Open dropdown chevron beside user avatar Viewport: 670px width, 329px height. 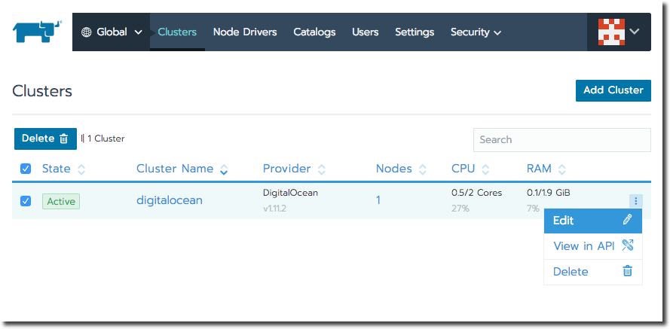635,32
